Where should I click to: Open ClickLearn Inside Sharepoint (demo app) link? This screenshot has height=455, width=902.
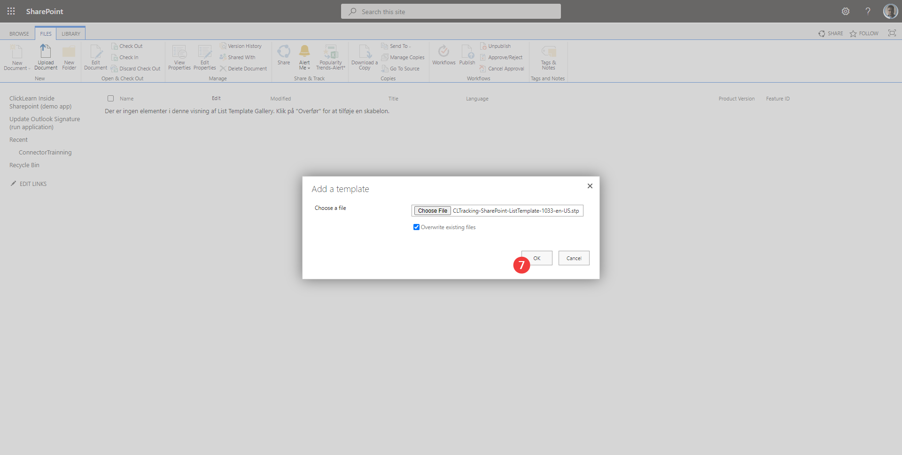[x=40, y=102]
